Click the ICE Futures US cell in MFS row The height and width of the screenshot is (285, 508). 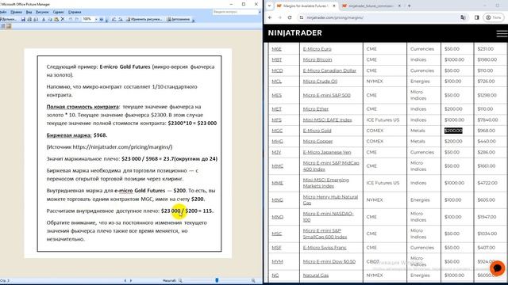tap(383, 120)
